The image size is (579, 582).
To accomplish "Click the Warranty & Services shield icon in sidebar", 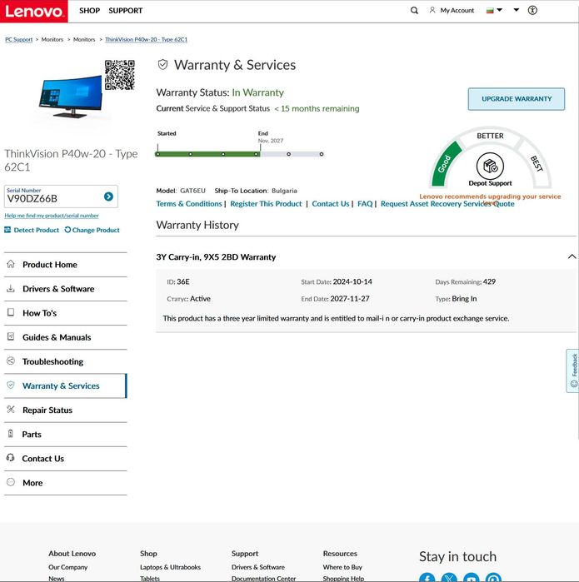I will 11,386.
